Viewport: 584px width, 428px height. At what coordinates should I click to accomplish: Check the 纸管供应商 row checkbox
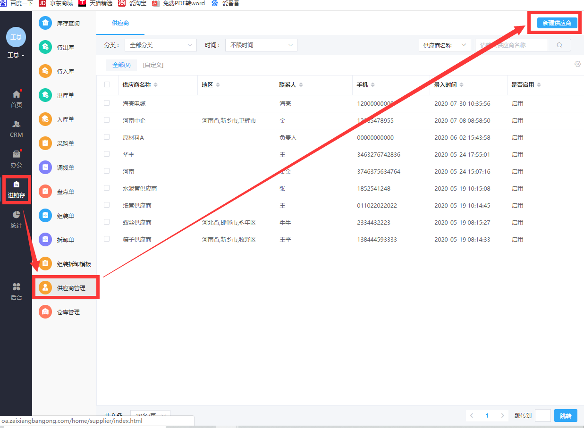tap(107, 205)
